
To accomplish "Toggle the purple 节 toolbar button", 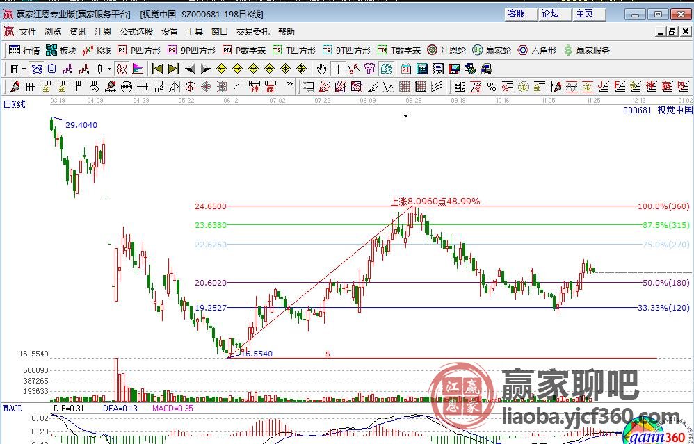I will pyautogui.click(x=369, y=69).
